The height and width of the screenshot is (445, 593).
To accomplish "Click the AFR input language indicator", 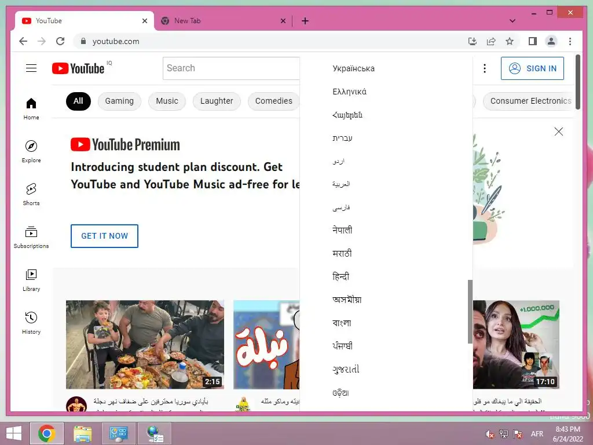I will [537, 434].
